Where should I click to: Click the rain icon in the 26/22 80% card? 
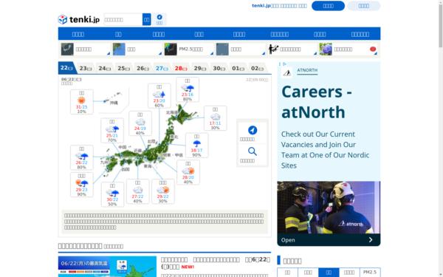(x=82, y=156)
